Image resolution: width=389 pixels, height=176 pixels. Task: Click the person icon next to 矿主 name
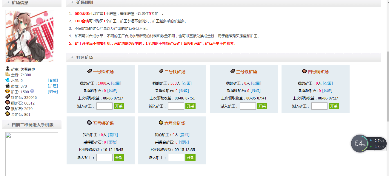[x=8, y=69]
